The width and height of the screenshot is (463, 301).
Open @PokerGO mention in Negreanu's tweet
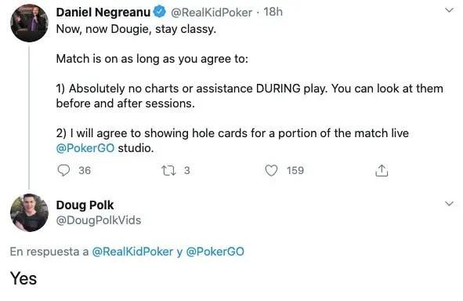tap(85, 148)
